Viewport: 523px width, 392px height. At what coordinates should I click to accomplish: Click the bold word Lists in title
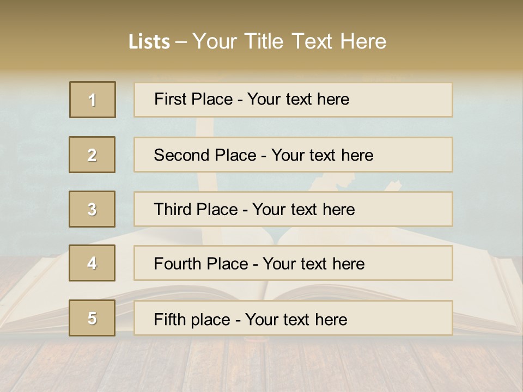[149, 41]
